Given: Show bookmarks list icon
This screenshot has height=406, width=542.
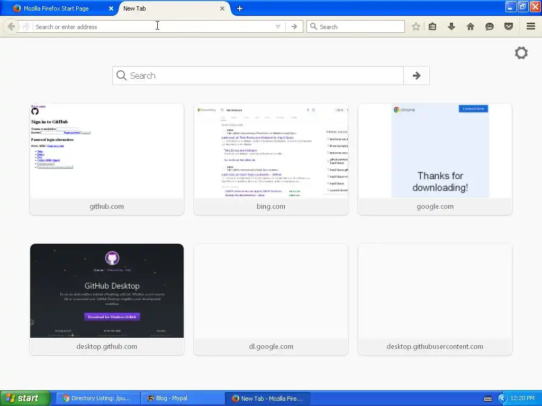Looking at the screenshot, I should (x=432, y=26).
